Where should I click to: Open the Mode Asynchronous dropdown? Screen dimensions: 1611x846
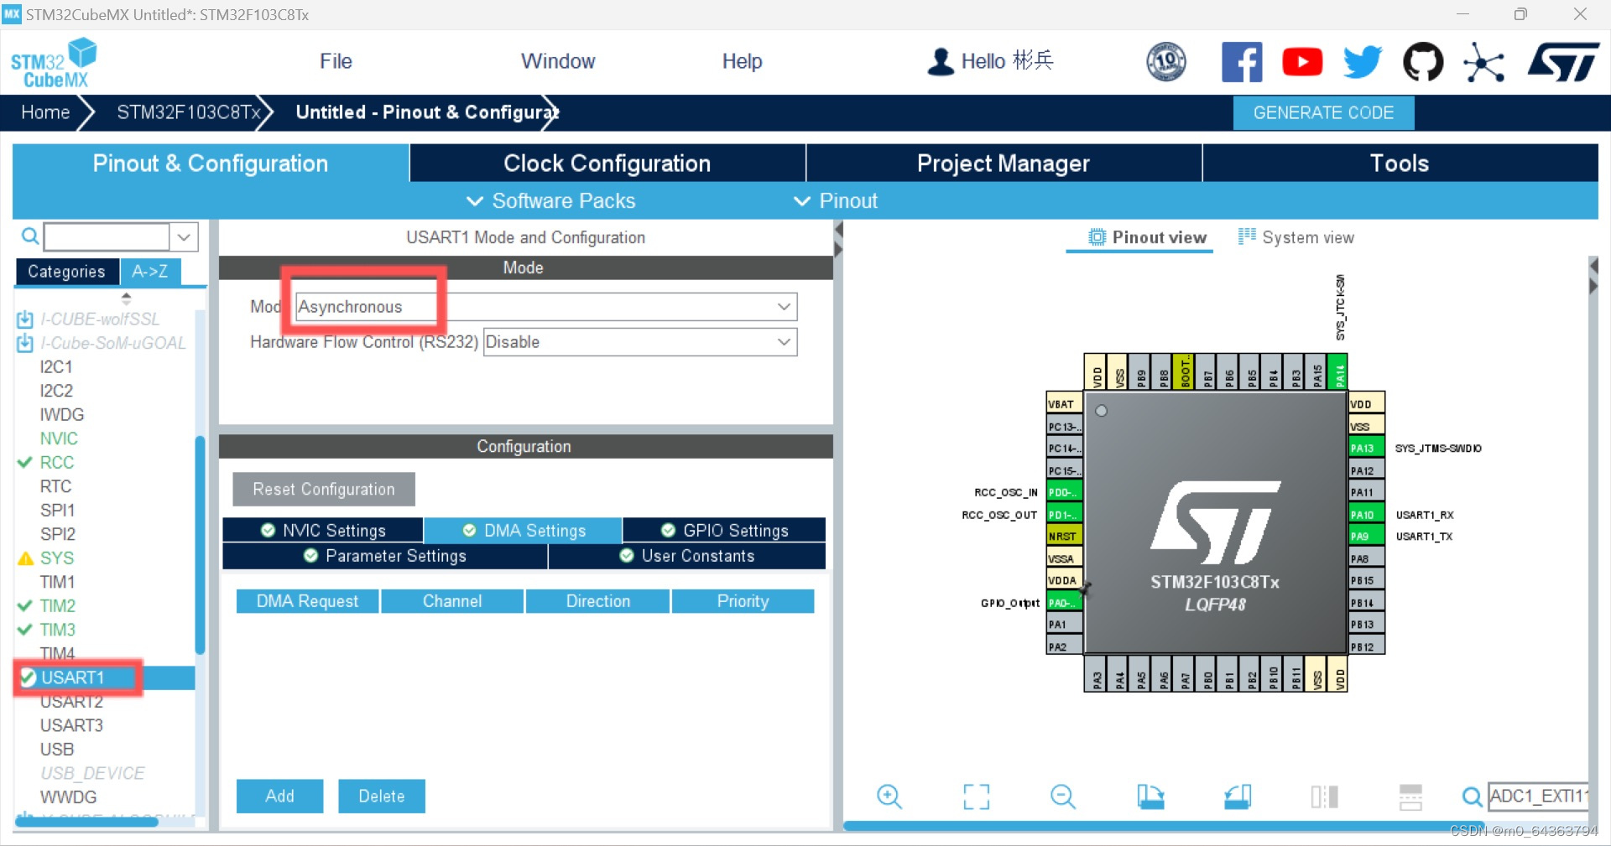pos(783,306)
